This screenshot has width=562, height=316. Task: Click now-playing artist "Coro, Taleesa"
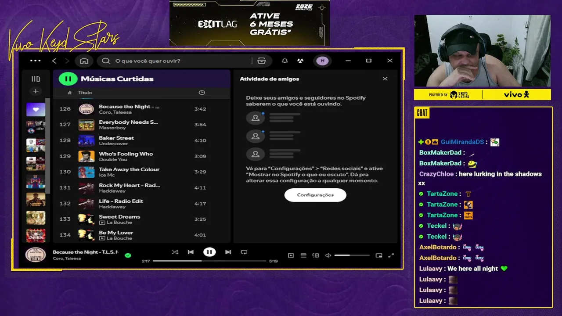point(67,259)
